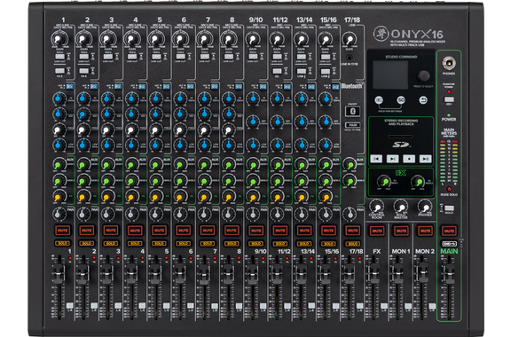The height and width of the screenshot is (337, 511).
Task: Click the channel 13/14 PAN knob
Action: coord(301,214)
